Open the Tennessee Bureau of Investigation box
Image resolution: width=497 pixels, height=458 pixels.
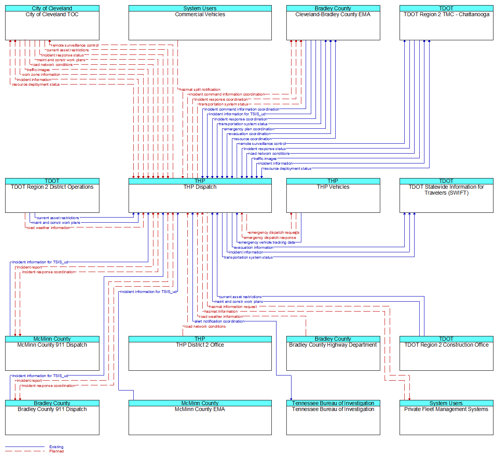click(x=333, y=418)
